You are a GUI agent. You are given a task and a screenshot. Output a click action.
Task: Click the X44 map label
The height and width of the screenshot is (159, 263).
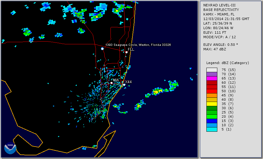pos(128,82)
